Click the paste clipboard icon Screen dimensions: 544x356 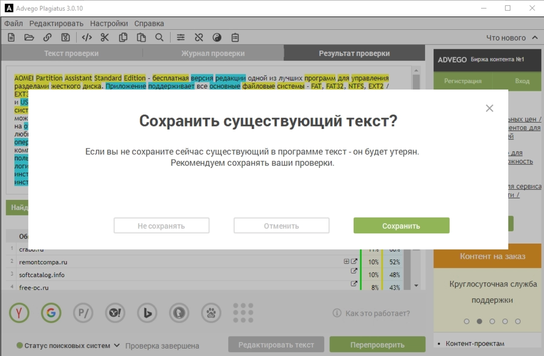click(x=141, y=37)
